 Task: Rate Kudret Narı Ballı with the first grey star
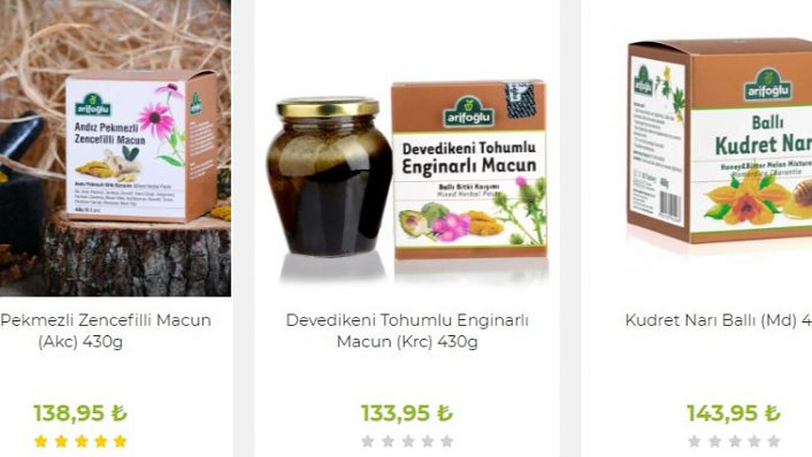click(x=694, y=441)
